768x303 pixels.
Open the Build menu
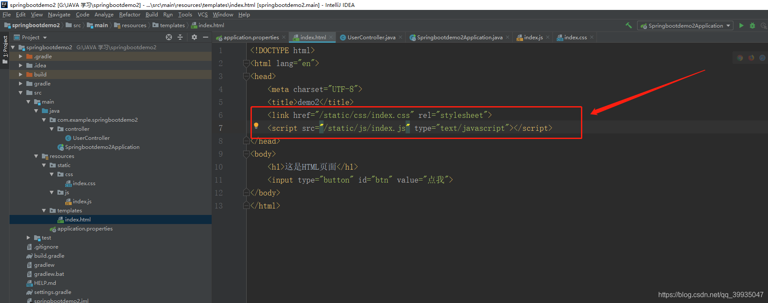click(x=152, y=15)
